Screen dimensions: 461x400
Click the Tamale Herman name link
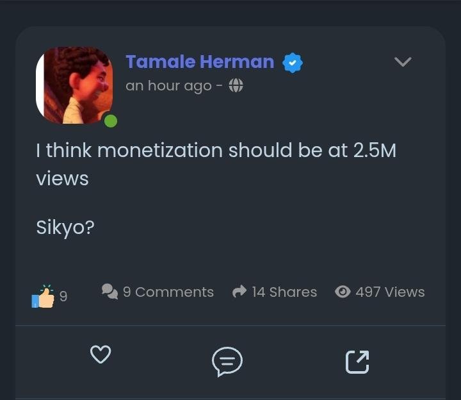200,62
